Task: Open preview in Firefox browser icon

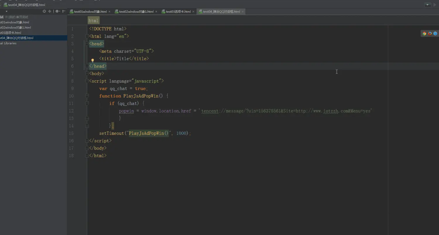Action: coord(430,34)
